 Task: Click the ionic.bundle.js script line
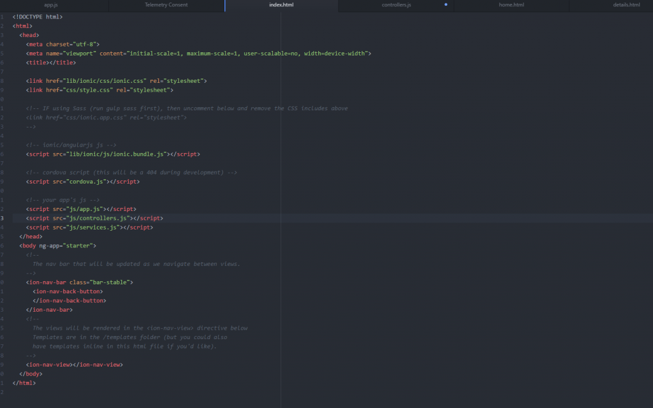click(x=113, y=154)
